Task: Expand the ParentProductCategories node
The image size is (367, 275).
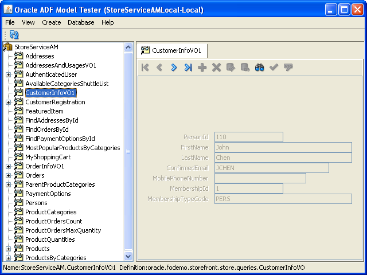Action: (x=8, y=184)
